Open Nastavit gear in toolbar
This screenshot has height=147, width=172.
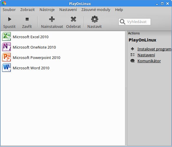tap(95, 19)
